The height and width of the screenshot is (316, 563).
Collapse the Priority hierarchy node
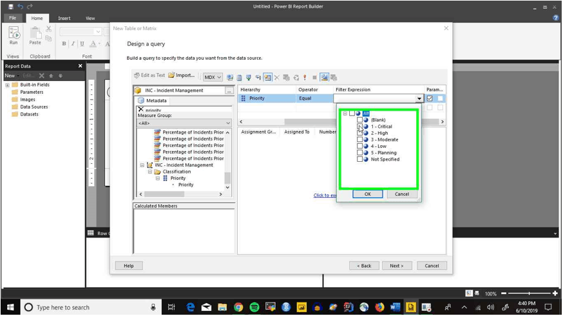point(158,178)
